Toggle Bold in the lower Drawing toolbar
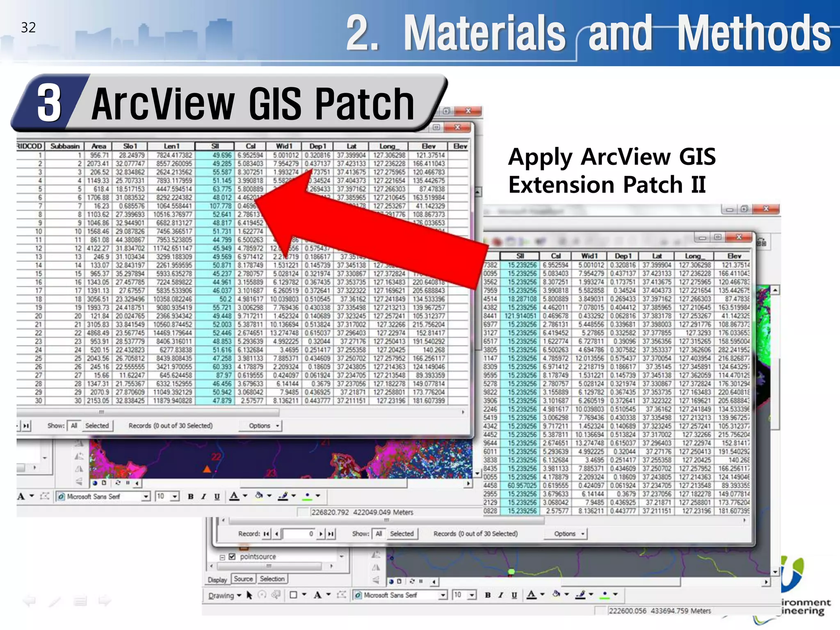Image resolution: width=840 pixels, height=630 pixels. (x=488, y=595)
